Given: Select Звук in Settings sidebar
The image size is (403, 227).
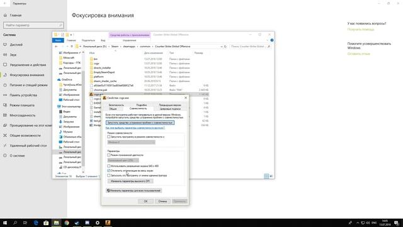Looking at the screenshot, I should tap(13, 55).
